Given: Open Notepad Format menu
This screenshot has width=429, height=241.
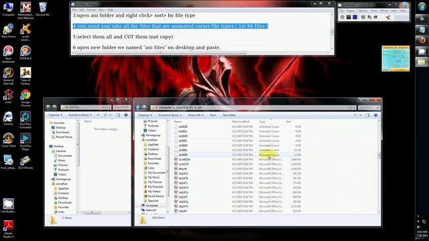Looking at the screenshot, I should (x=91, y=10).
